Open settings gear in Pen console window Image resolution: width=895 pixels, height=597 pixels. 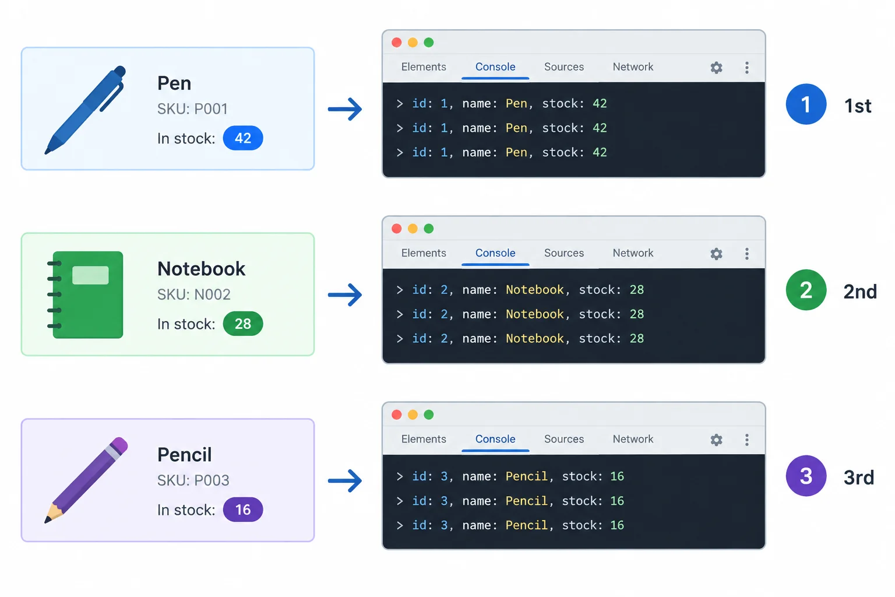pos(716,68)
